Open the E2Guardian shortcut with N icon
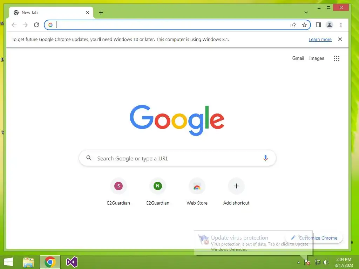 (158, 192)
